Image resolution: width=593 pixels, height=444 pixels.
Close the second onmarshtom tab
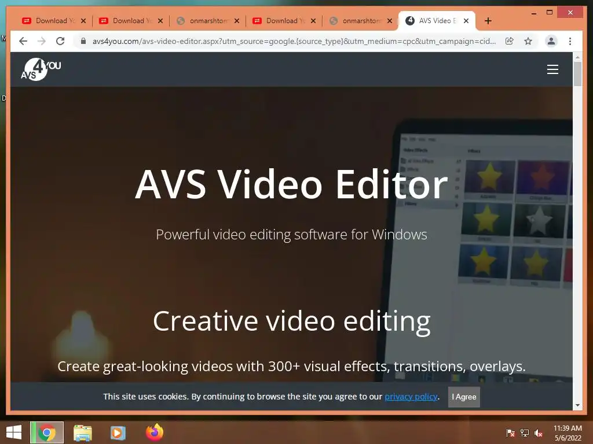[x=390, y=21]
